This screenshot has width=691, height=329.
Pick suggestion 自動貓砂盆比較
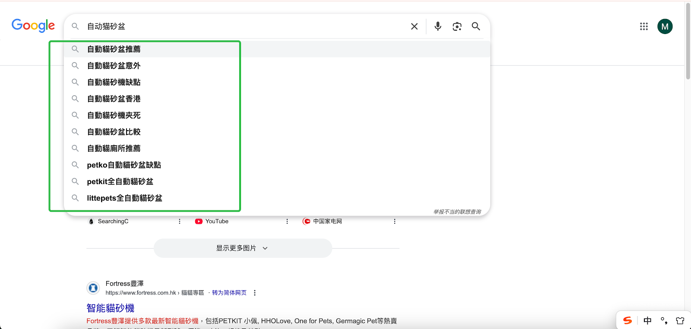click(x=277, y=132)
